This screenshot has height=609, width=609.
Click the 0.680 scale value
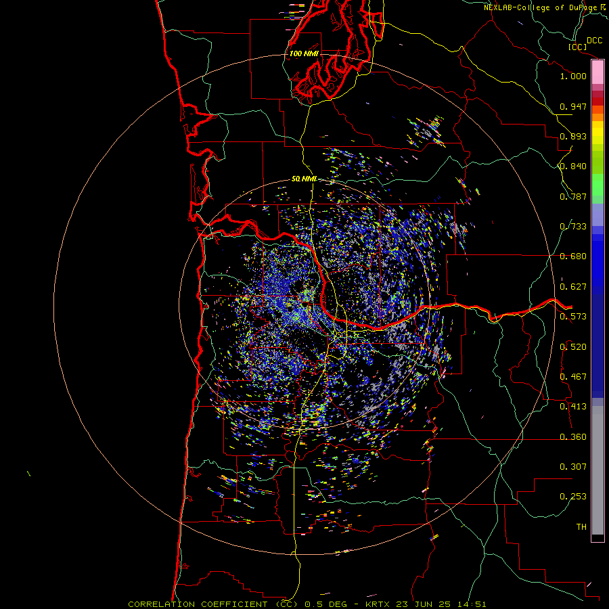pyautogui.click(x=573, y=256)
